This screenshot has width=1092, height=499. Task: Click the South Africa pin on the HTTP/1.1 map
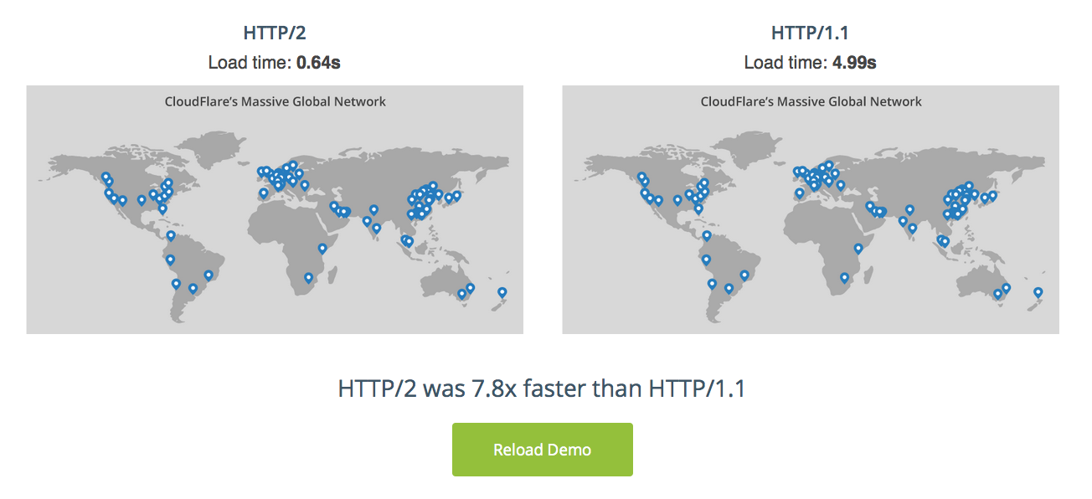click(844, 277)
